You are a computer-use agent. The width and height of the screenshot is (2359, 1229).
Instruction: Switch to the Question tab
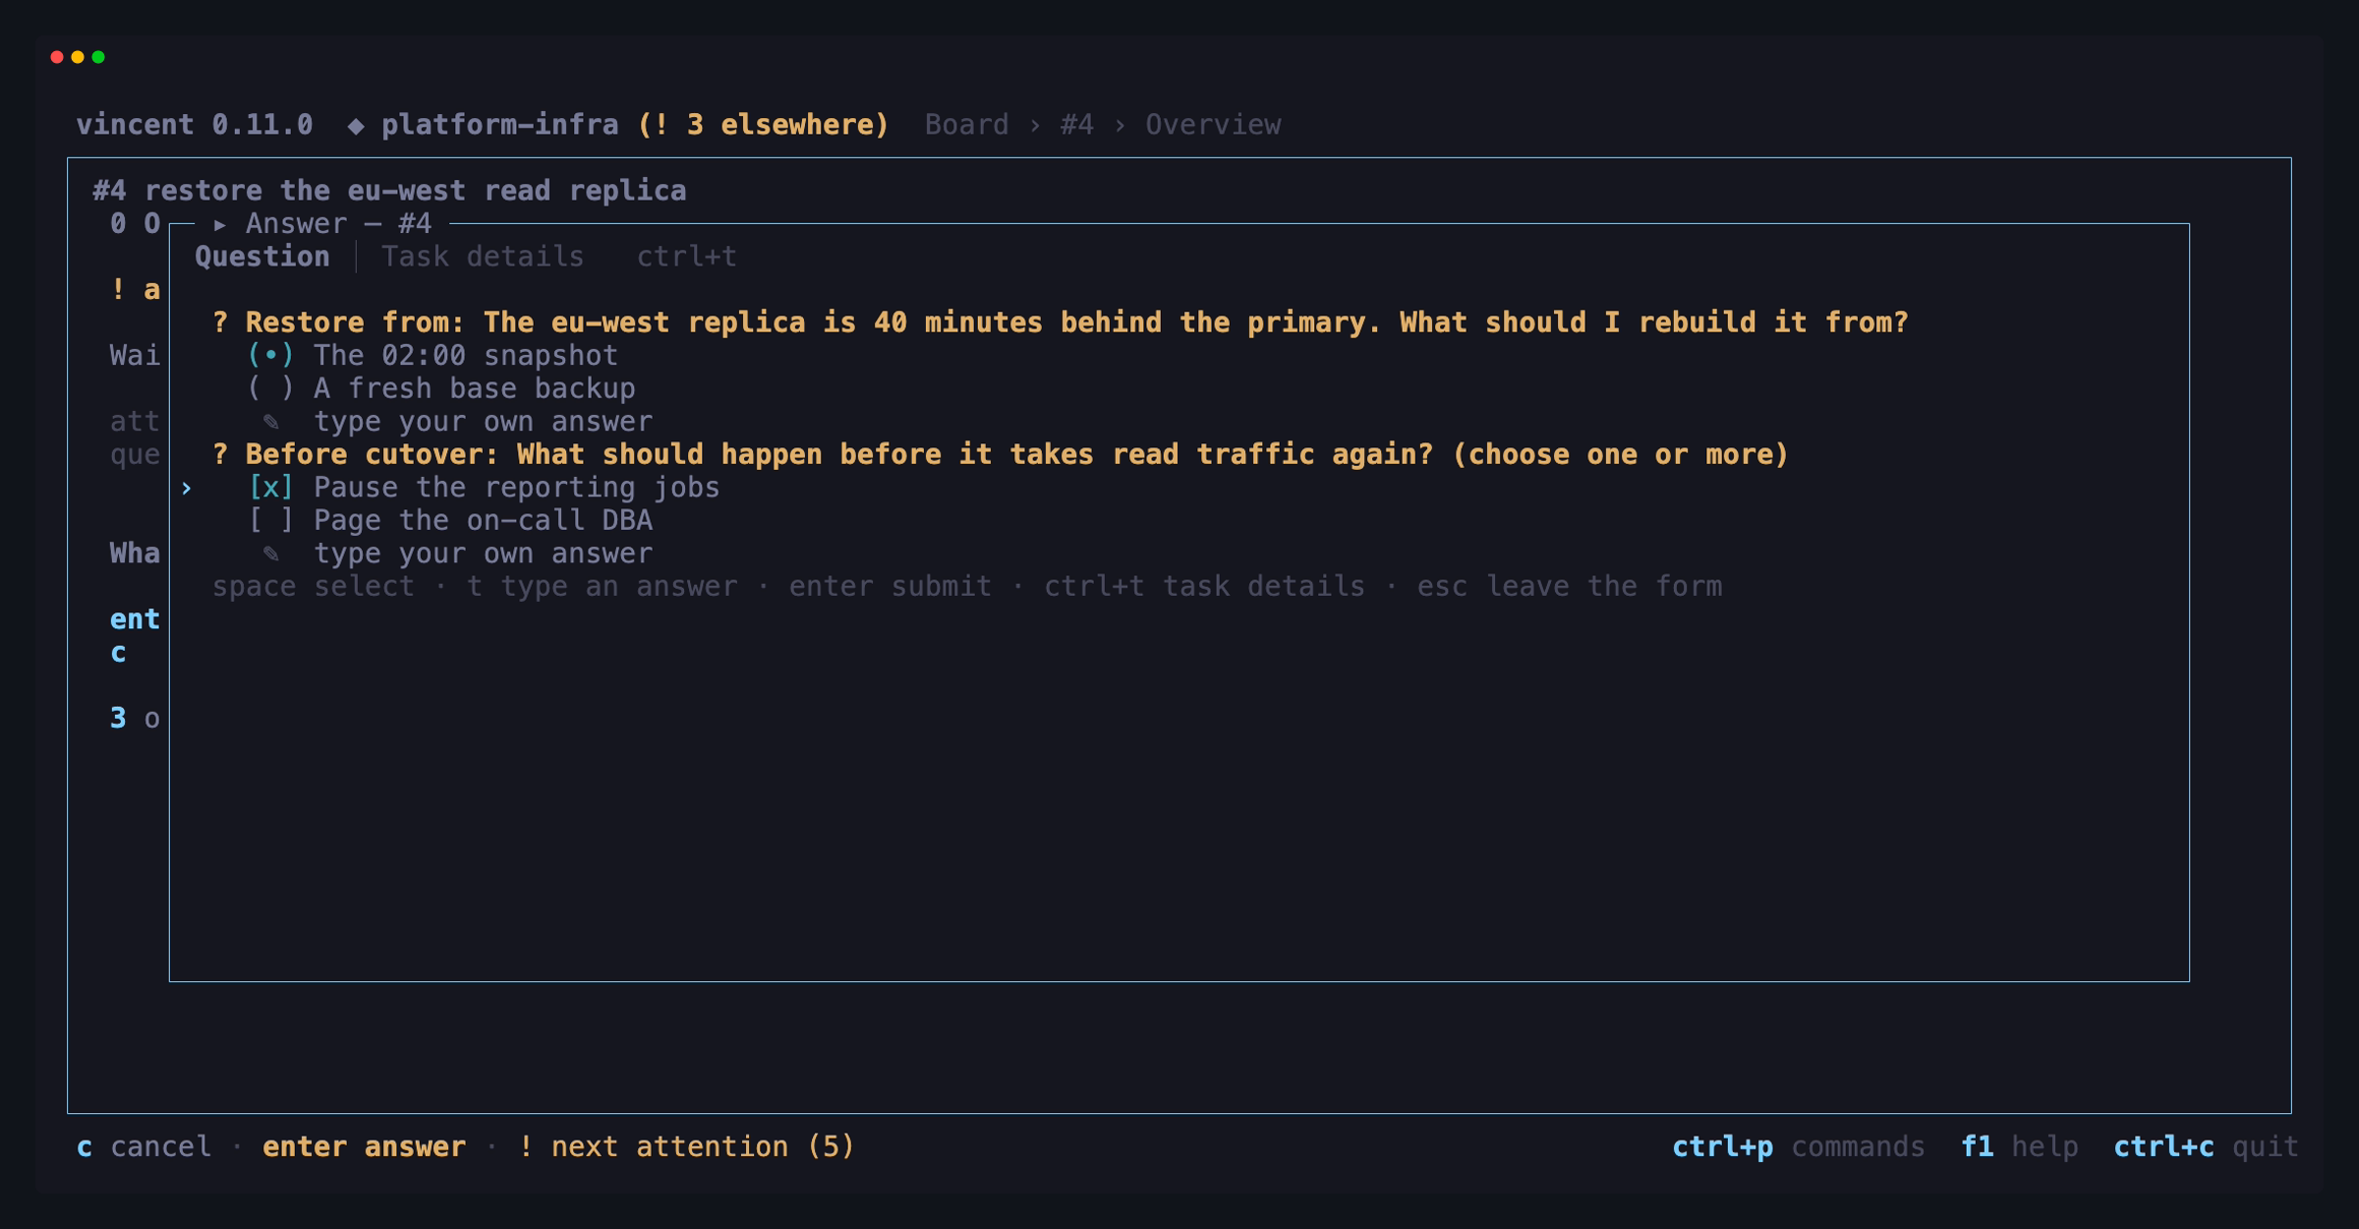click(262, 257)
